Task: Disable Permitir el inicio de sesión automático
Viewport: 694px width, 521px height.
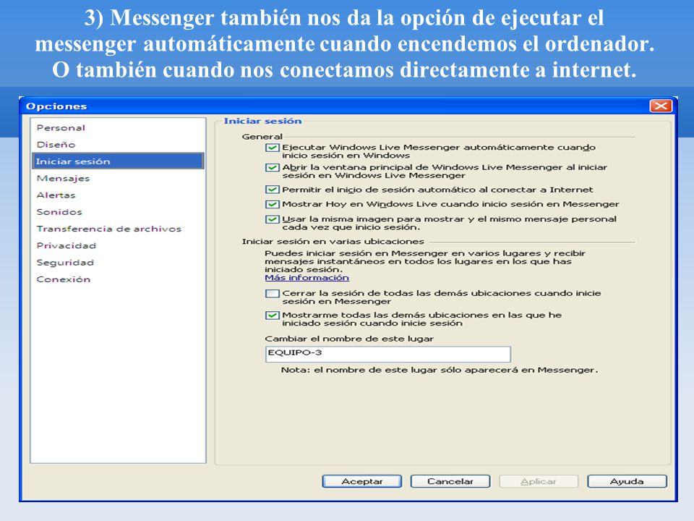Action: [x=272, y=190]
